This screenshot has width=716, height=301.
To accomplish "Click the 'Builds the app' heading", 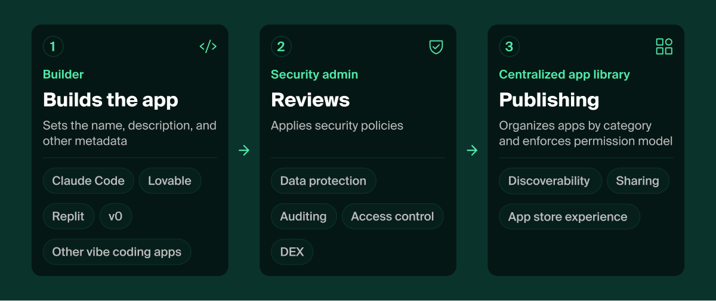I will coord(110,100).
